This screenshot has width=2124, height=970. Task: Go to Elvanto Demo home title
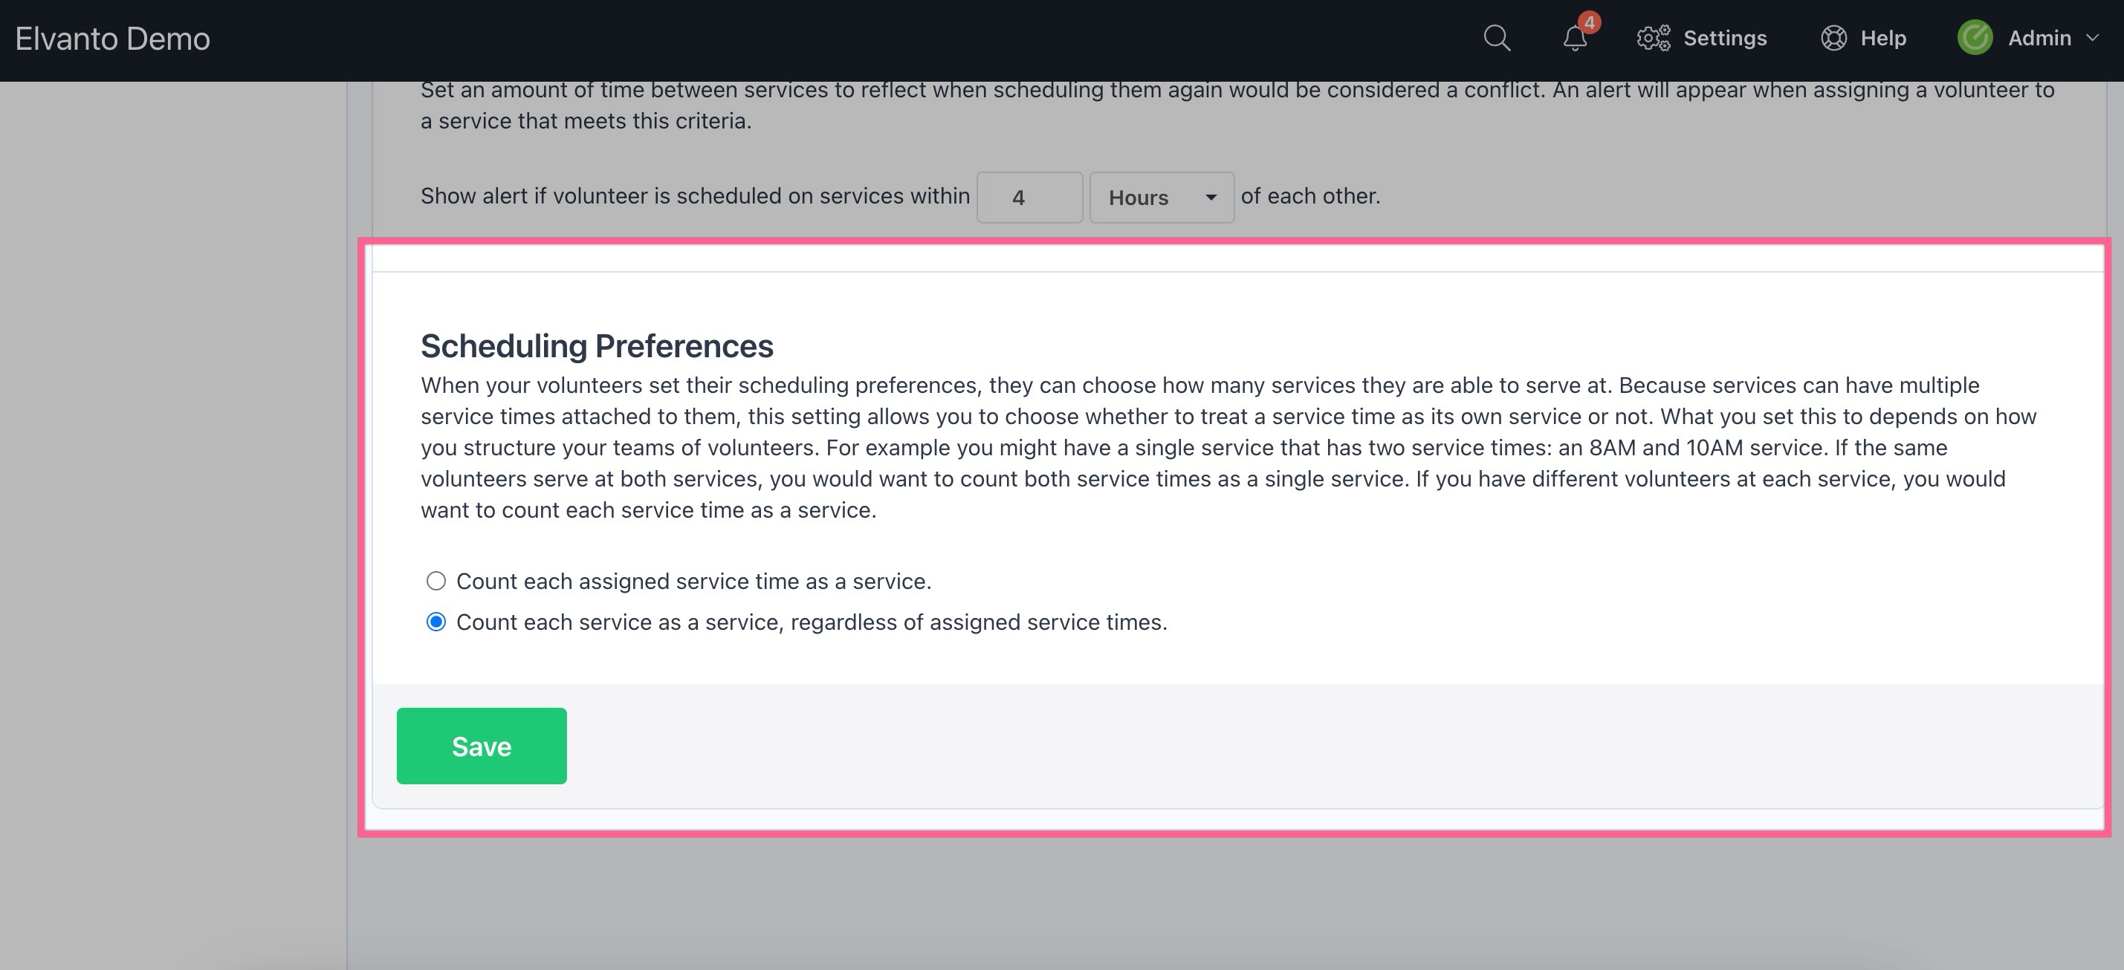point(113,39)
